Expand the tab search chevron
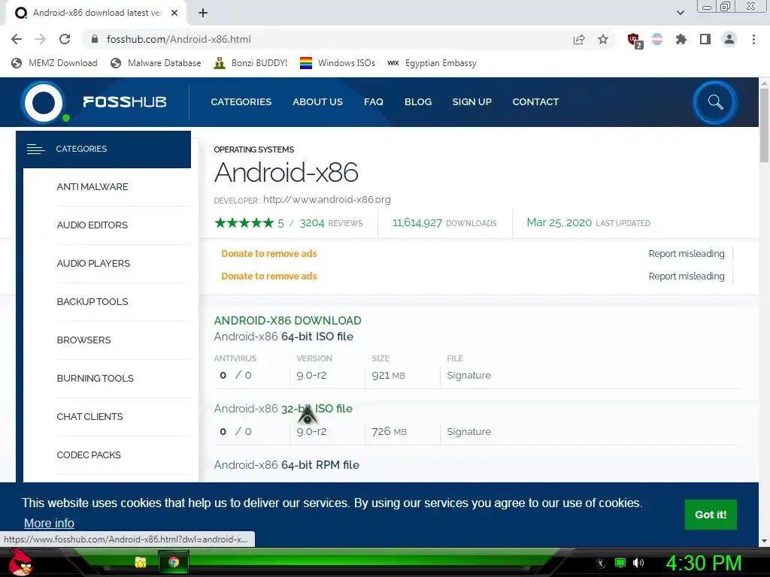Viewport: 770px width, 577px height. (680, 13)
